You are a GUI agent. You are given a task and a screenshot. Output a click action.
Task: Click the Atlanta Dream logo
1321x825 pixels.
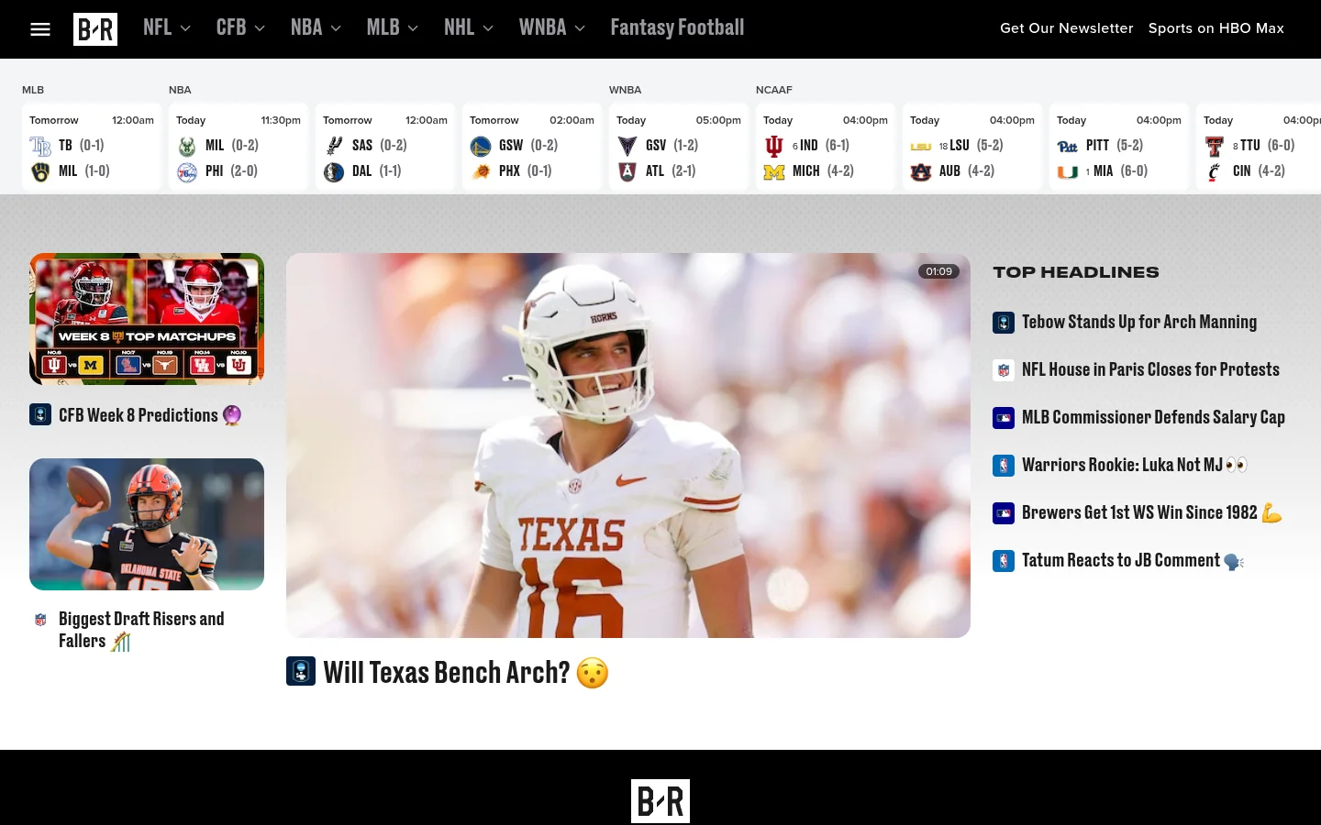click(627, 171)
